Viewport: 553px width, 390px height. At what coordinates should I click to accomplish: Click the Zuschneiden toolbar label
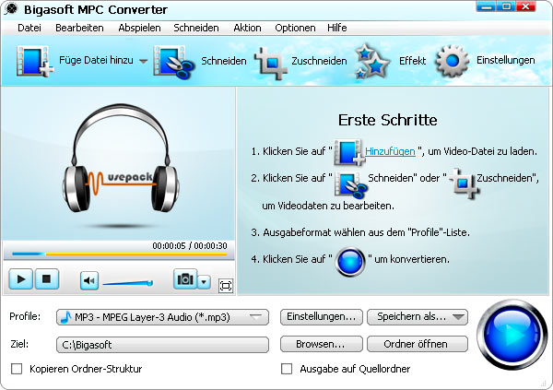(x=319, y=61)
